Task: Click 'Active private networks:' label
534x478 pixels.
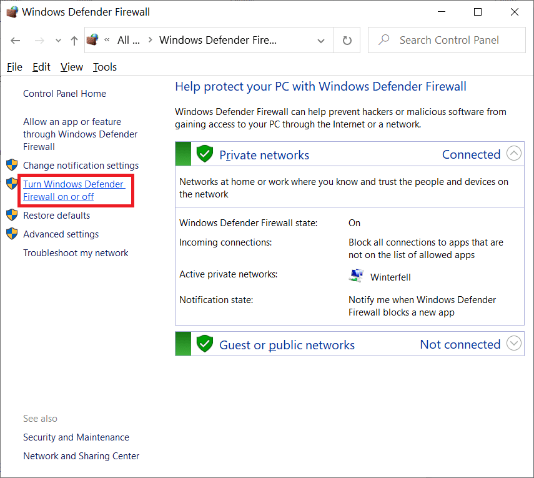Action: coord(228,274)
